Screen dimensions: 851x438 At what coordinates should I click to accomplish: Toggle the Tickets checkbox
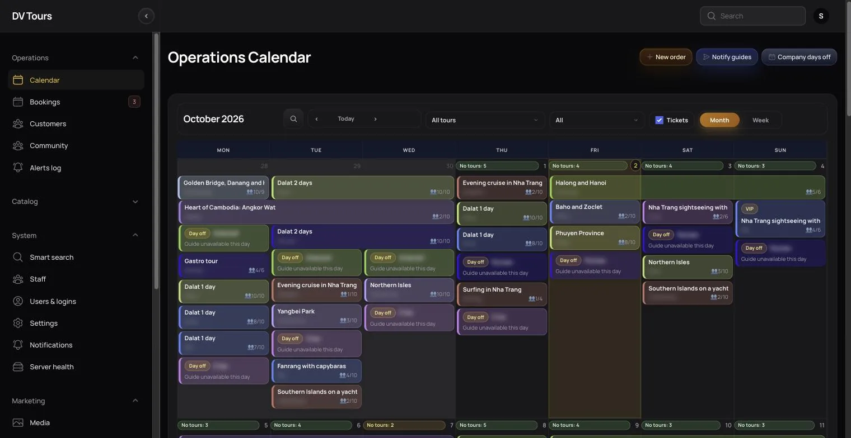(659, 120)
